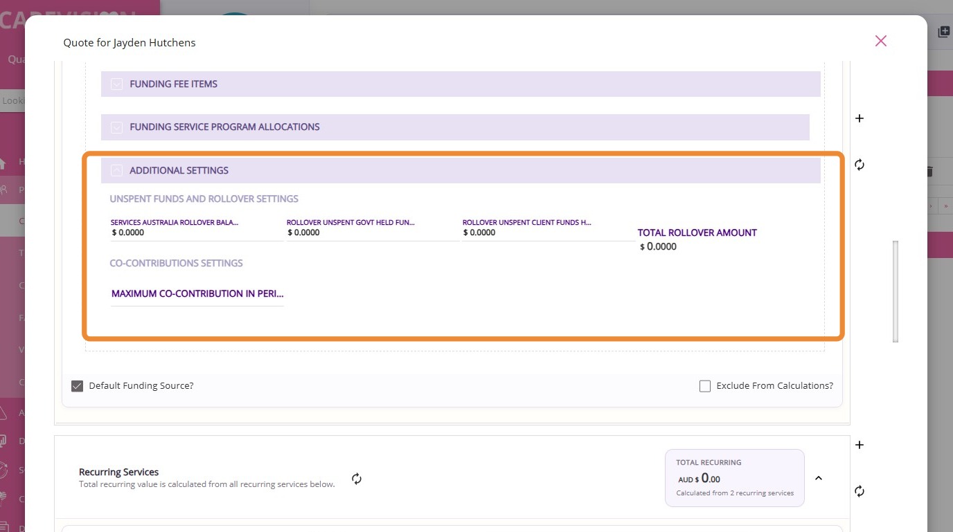Click the Services Australia Rollover Balance field
This screenshot has height=532, width=953.
[x=197, y=229]
